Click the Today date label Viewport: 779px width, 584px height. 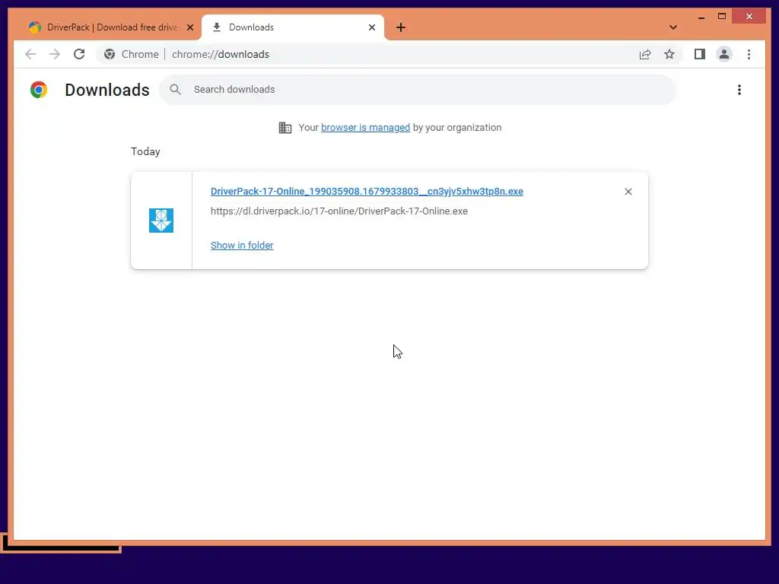coord(145,151)
